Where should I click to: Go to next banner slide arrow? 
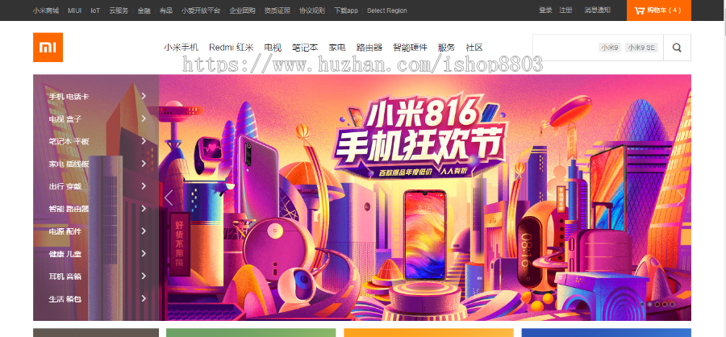(681, 198)
